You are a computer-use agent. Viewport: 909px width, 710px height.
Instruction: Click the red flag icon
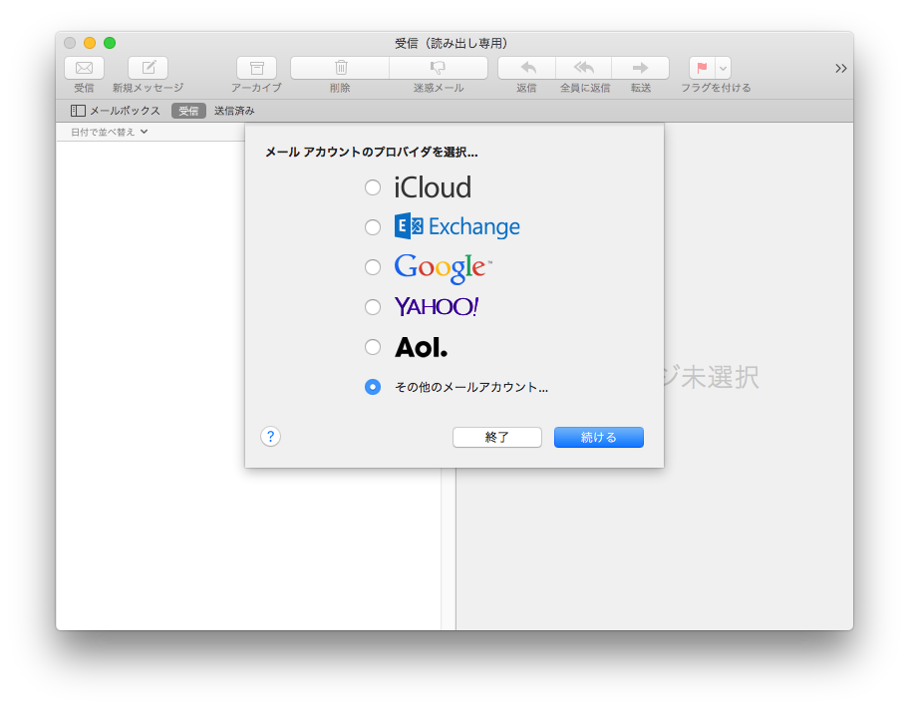pyautogui.click(x=702, y=68)
